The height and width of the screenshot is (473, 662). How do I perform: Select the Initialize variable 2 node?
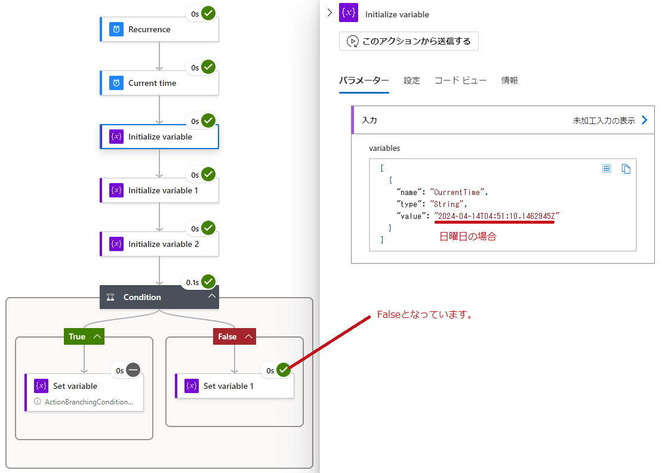[159, 244]
